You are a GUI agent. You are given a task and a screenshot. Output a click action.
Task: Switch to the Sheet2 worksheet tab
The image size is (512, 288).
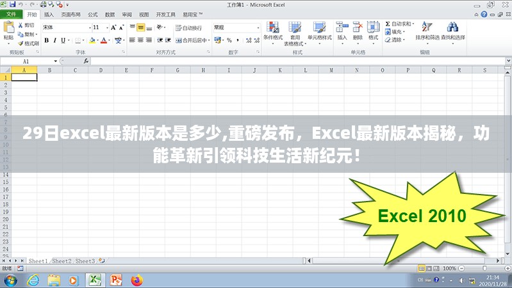[62, 261]
